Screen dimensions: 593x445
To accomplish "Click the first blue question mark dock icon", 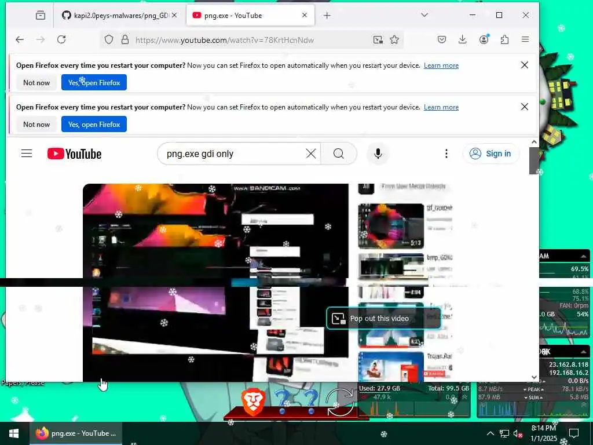I will pos(282,401).
